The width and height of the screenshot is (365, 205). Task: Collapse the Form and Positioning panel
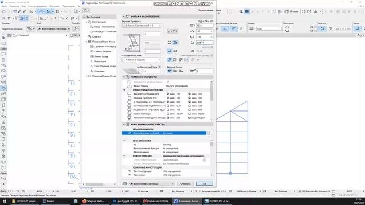[x=124, y=17]
